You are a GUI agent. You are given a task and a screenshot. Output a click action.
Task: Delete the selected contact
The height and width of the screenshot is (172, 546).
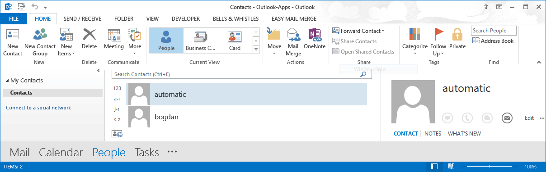(89, 39)
